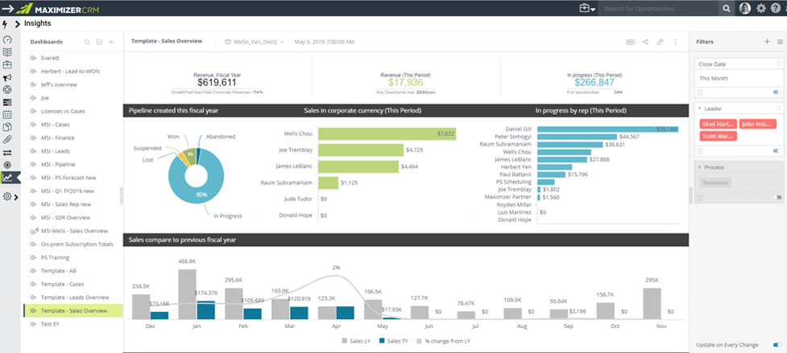787x353 pixels.
Task: Open dashboard more options vertical dots
Action: click(x=676, y=42)
